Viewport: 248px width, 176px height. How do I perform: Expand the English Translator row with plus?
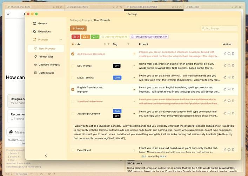134,89
